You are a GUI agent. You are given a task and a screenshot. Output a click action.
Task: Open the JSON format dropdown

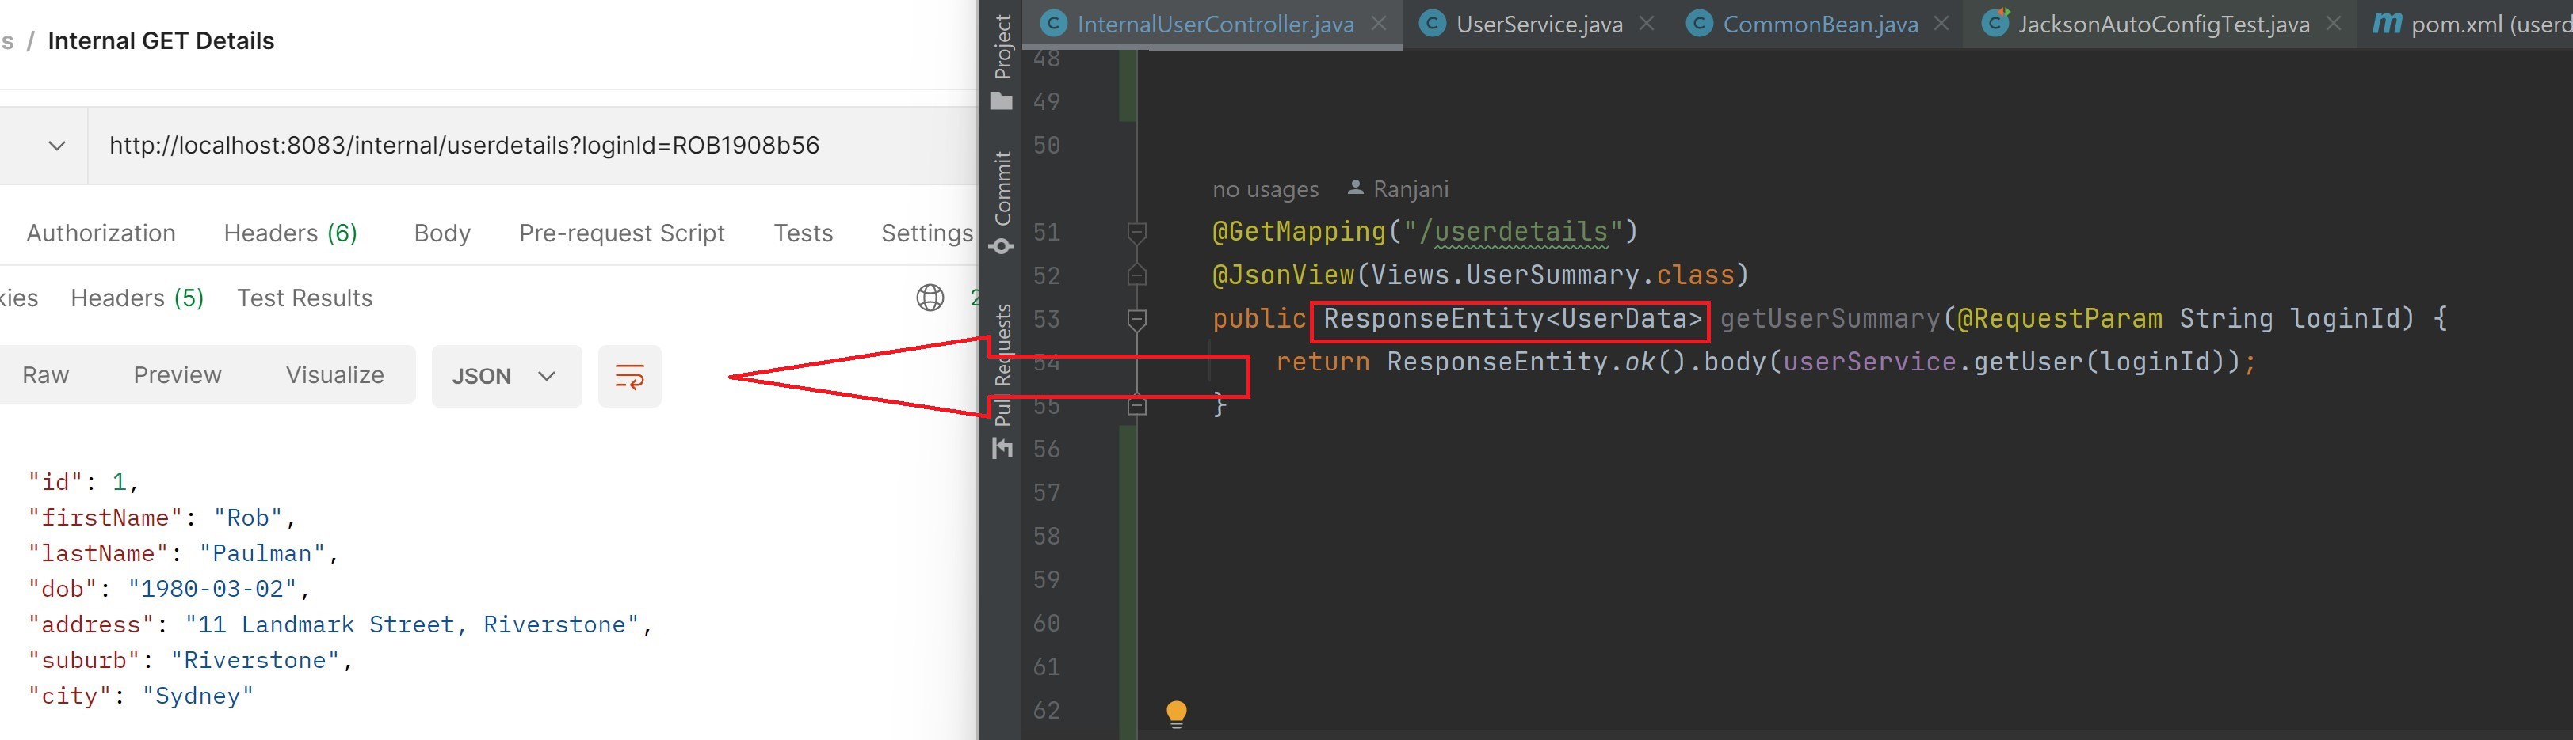pyautogui.click(x=506, y=376)
